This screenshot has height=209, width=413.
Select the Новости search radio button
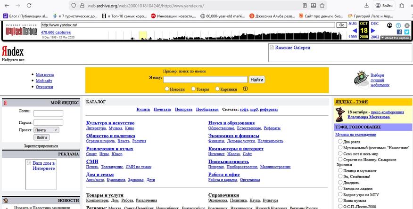tap(167, 89)
